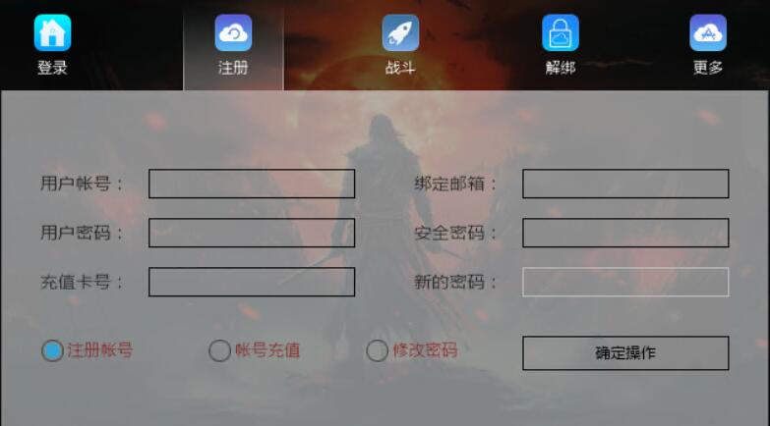Focus the 新的密码 input field
Screen dimensions: 770x426
point(625,282)
